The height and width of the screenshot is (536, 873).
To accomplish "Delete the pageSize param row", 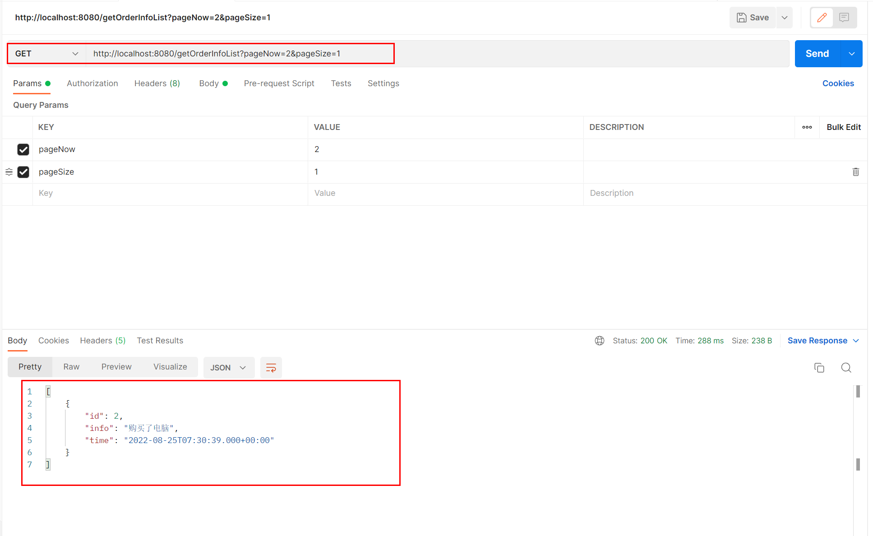I will (x=855, y=172).
